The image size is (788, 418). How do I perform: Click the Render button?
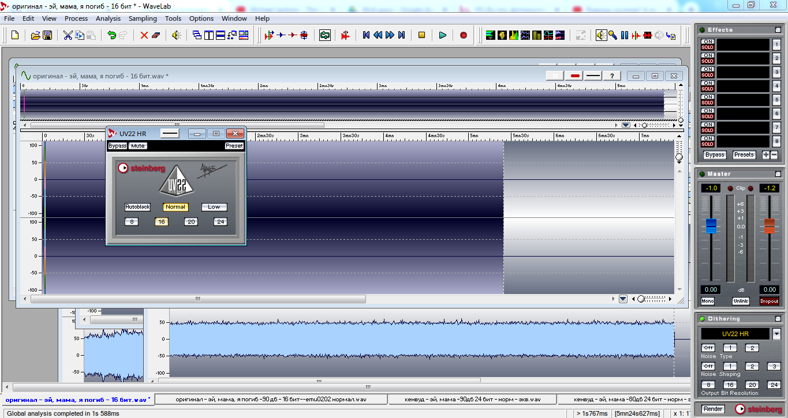point(712,409)
